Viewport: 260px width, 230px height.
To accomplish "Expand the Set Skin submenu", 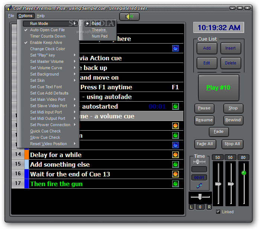I will tap(50, 80).
